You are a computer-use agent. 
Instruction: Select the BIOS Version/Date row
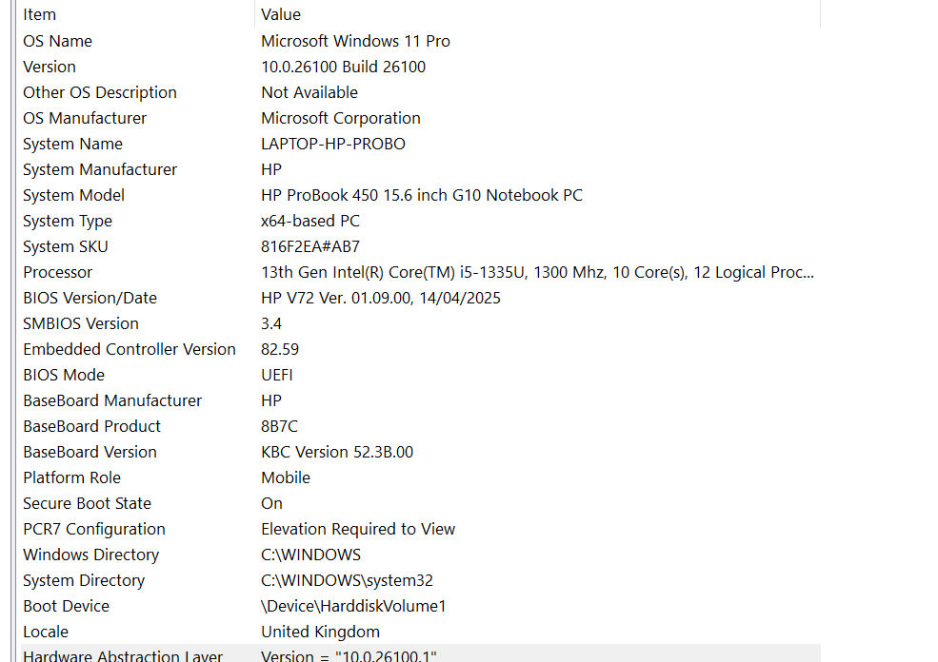point(421,298)
